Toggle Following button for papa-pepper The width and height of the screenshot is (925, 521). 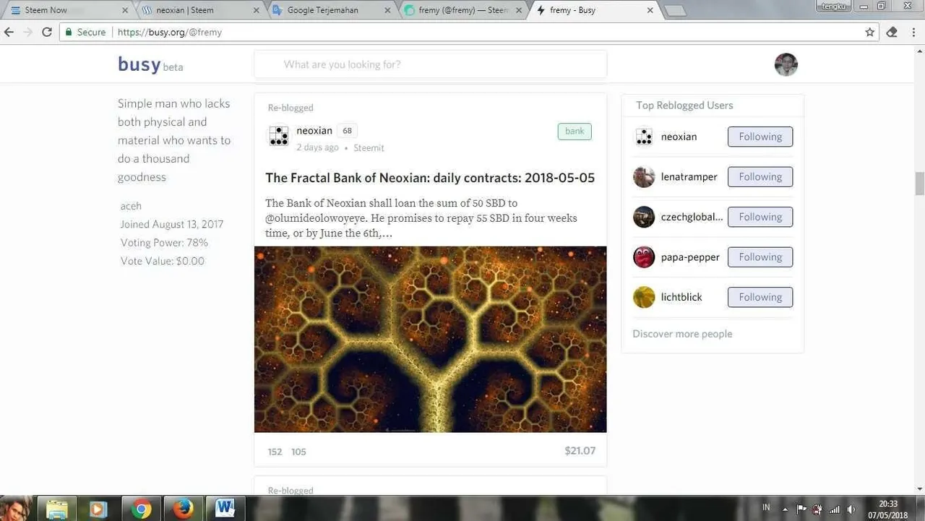coord(760,257)
